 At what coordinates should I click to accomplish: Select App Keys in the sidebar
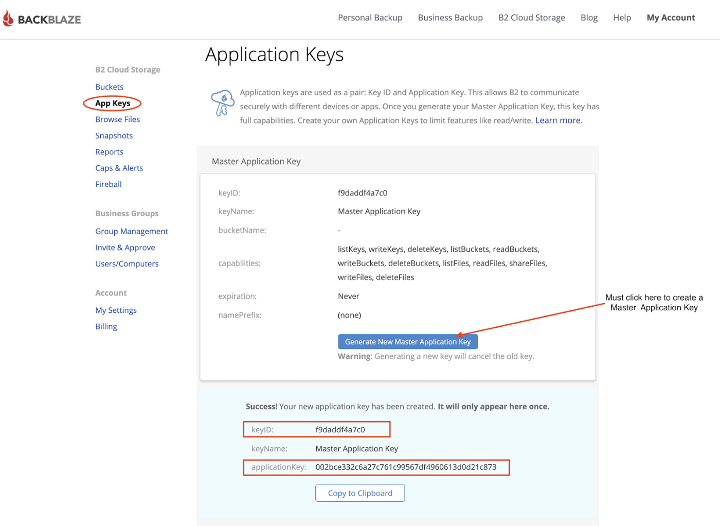pyautogui.click(x=112, y=103)
